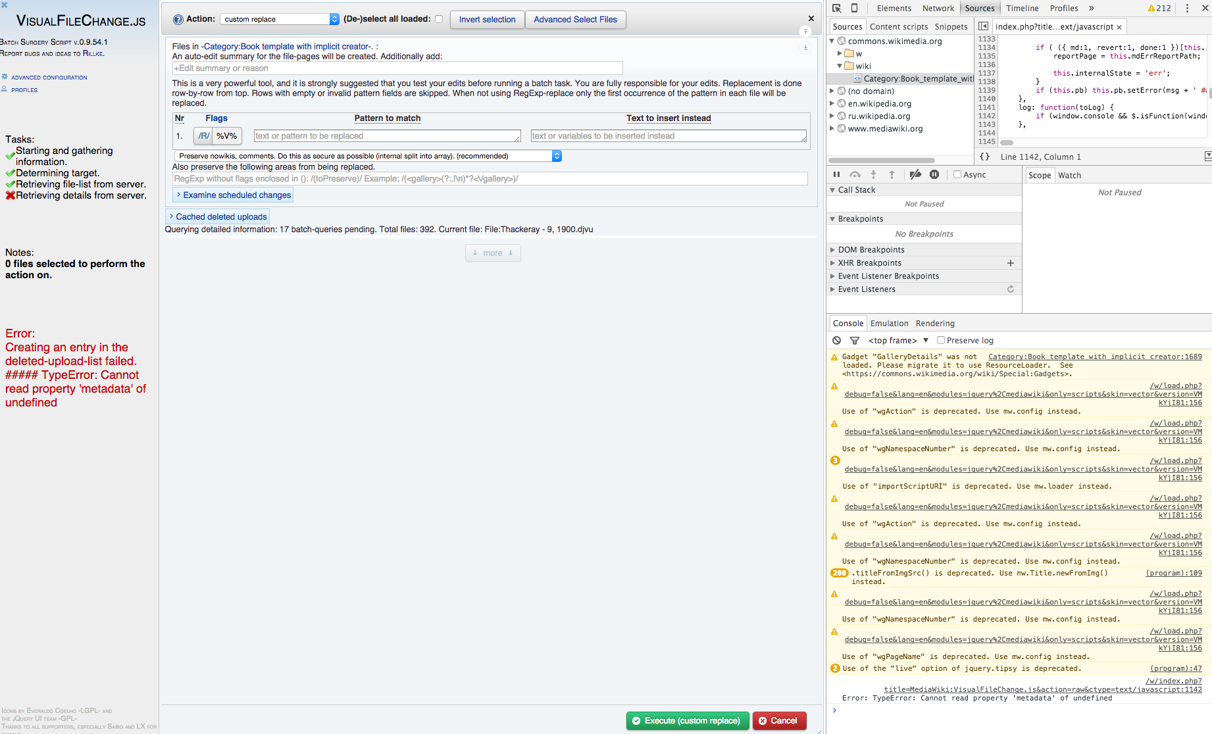This screenshot has height=734, width=1212.
Task: Click the red Cancel button
Action: tap(778, 721)
